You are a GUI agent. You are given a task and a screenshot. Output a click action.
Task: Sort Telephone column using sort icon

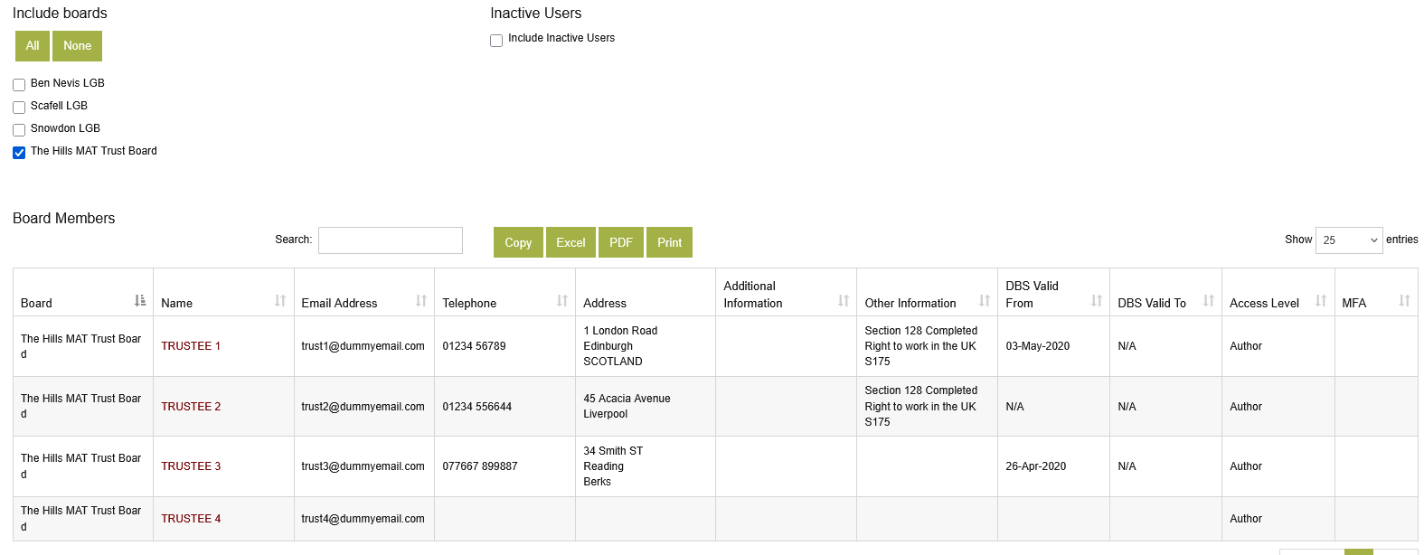point(562,300)
